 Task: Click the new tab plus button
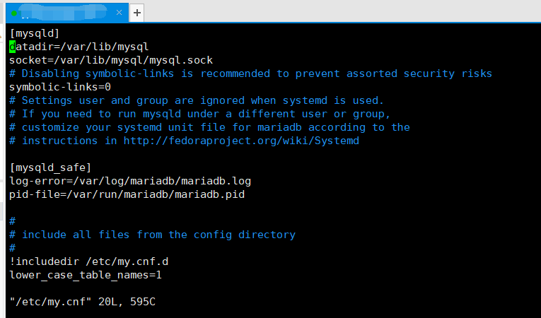[x=137, y=12]
